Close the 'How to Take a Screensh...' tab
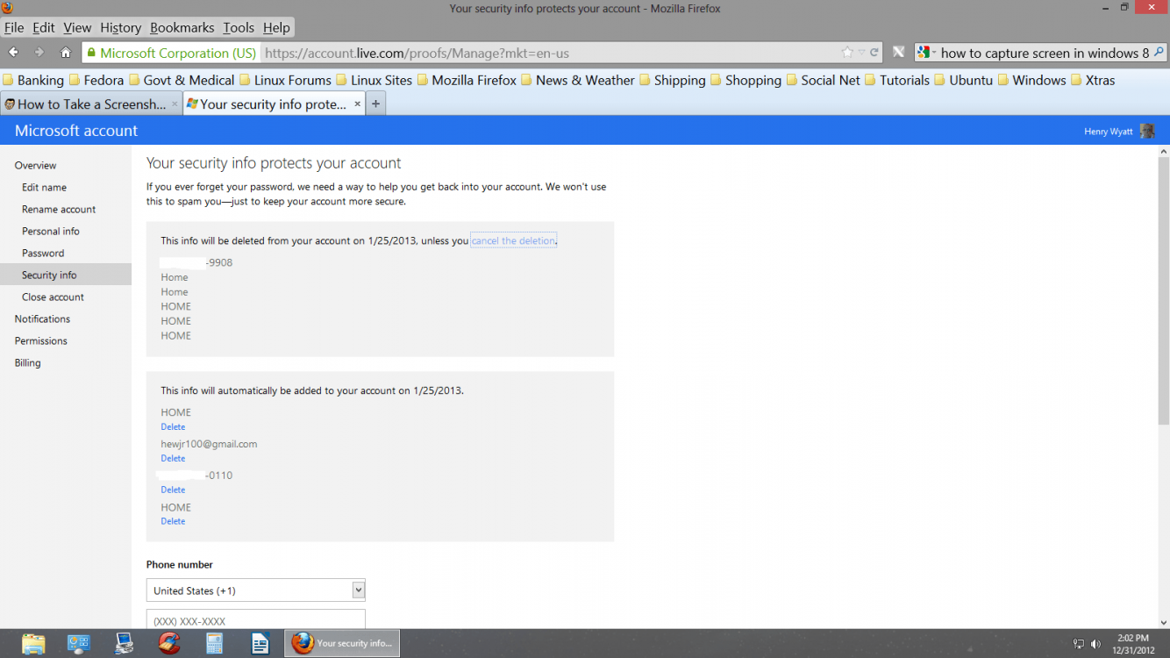The width and height of the screenshot is (1170, 658). pyautogui.click(x=175, y=104)
